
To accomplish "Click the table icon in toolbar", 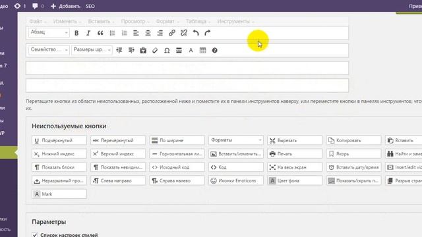I will (202, 50).
